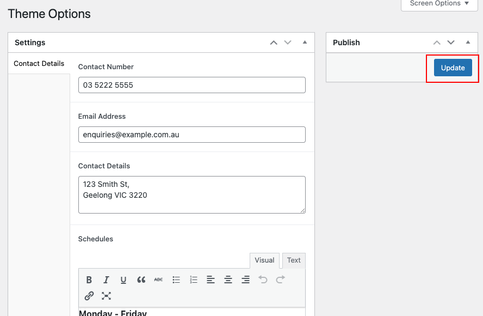Create a numbered list

point(194,279)
